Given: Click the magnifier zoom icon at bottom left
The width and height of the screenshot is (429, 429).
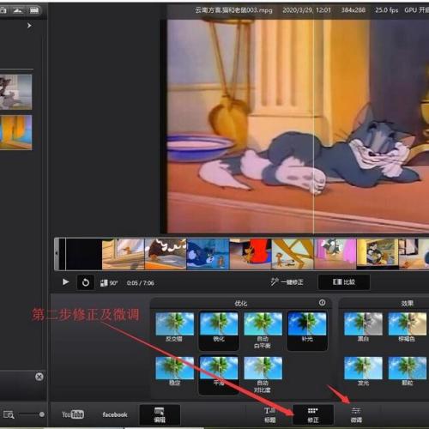Looking at the screenshot, I should point(9,414).
